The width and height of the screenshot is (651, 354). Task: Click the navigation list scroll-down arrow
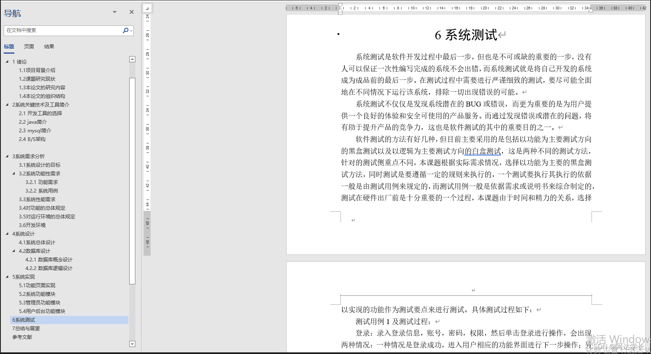coord(132,344)
